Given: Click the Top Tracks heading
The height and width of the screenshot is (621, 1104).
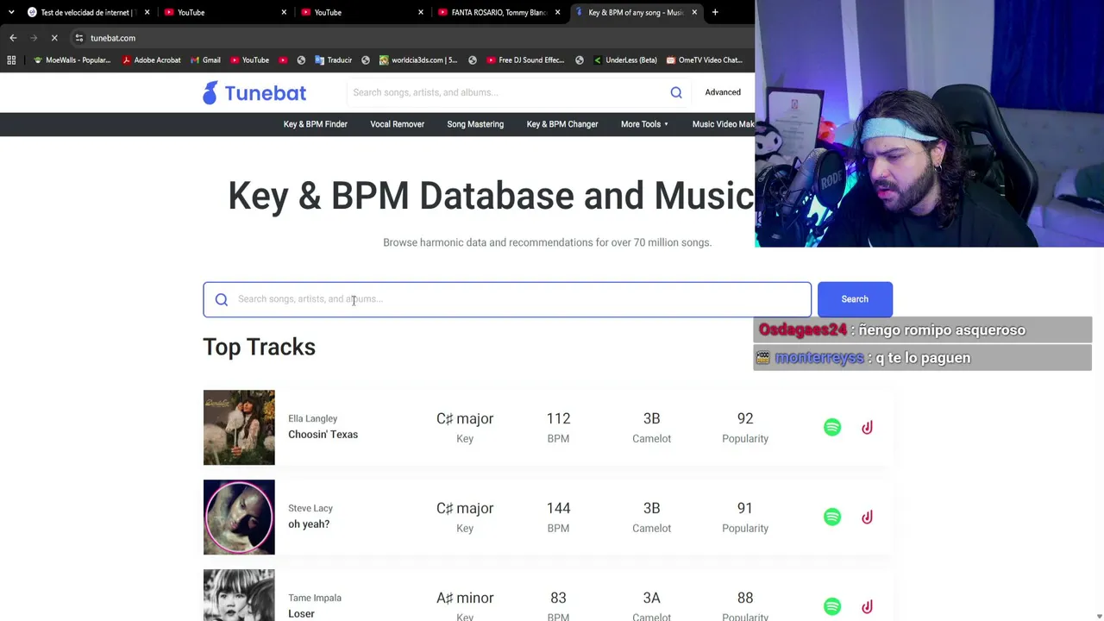Looking at the screenshot, I should (x=259, y=347).
